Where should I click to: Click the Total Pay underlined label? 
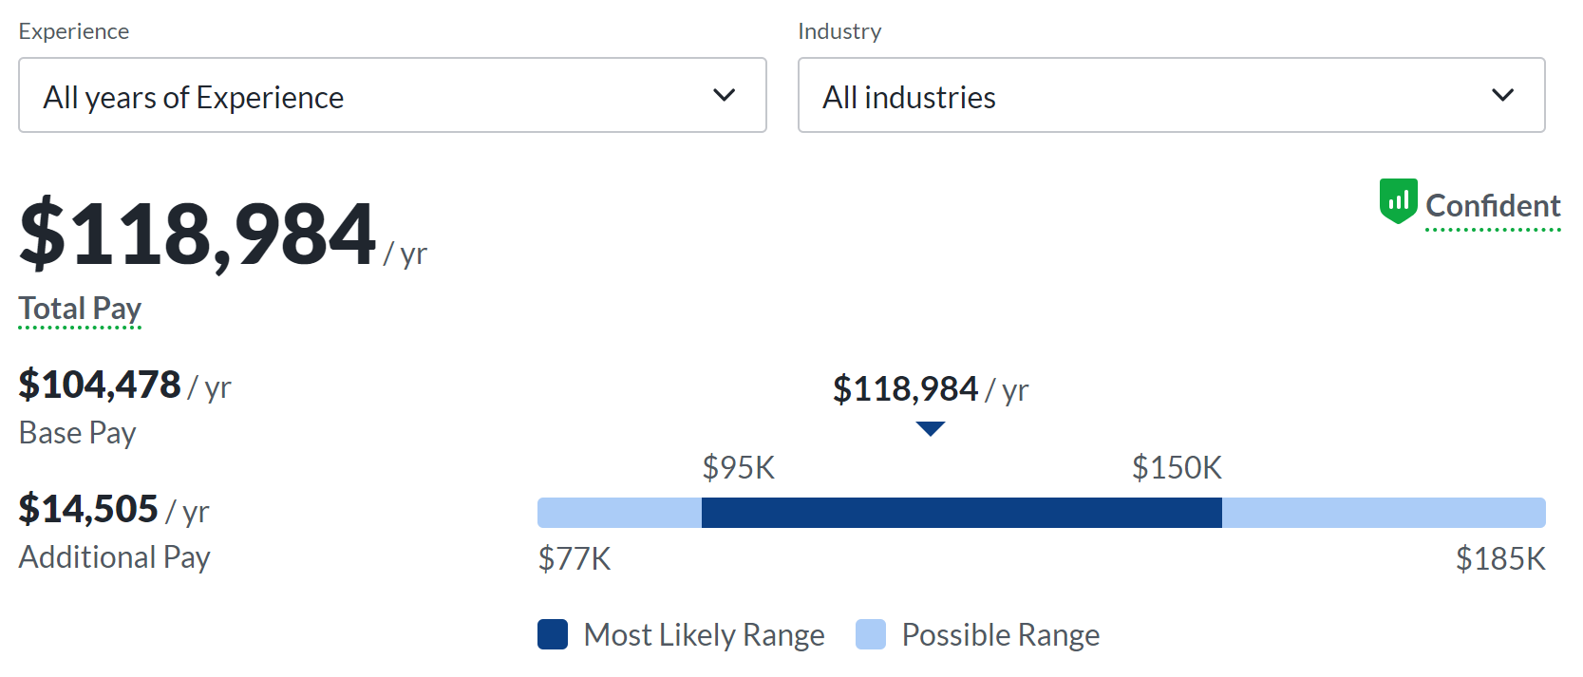coord(80,309)
